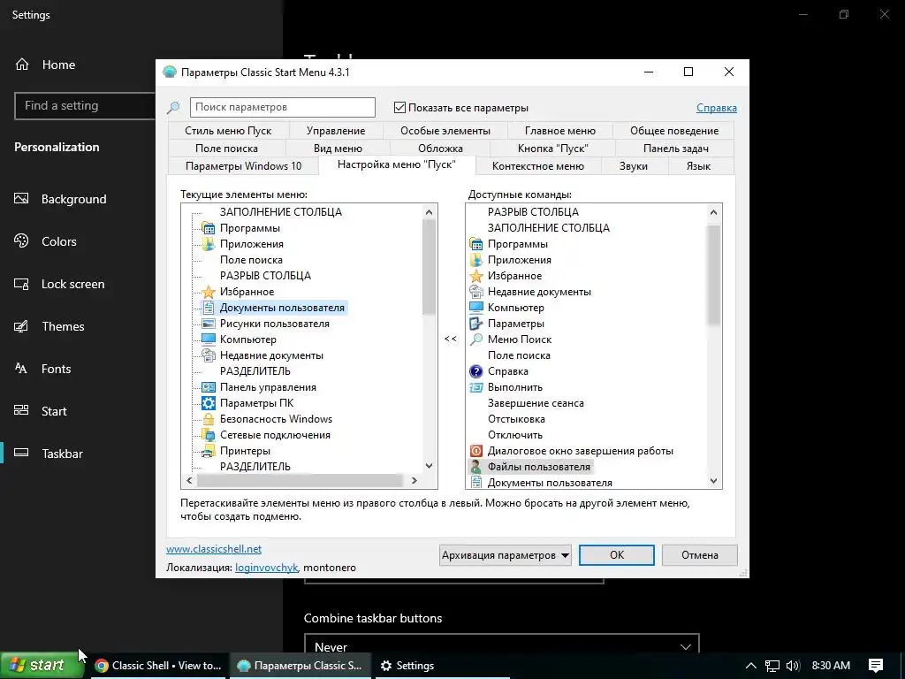Click the Параметры ПК gear icon
Image resolution: width=905 pixels, height=679 pixels.
pos(209,403)
